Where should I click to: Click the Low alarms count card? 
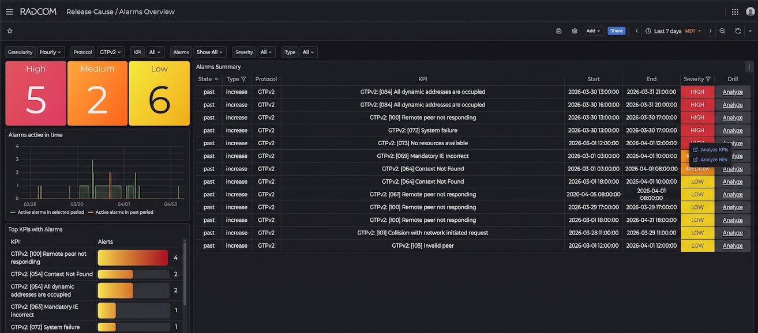click(159, 93)
